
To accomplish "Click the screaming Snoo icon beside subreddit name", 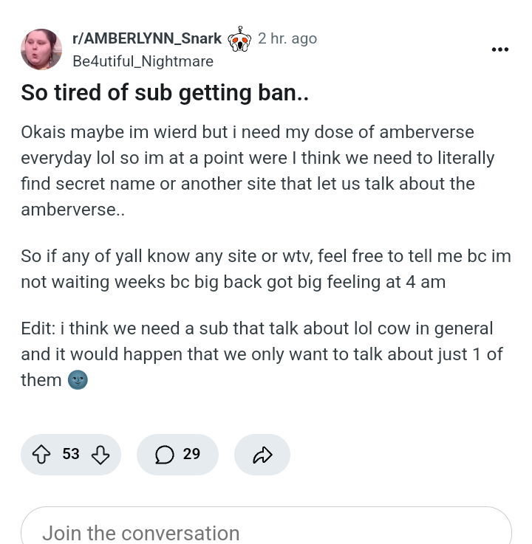I will [x=239, y=39].
